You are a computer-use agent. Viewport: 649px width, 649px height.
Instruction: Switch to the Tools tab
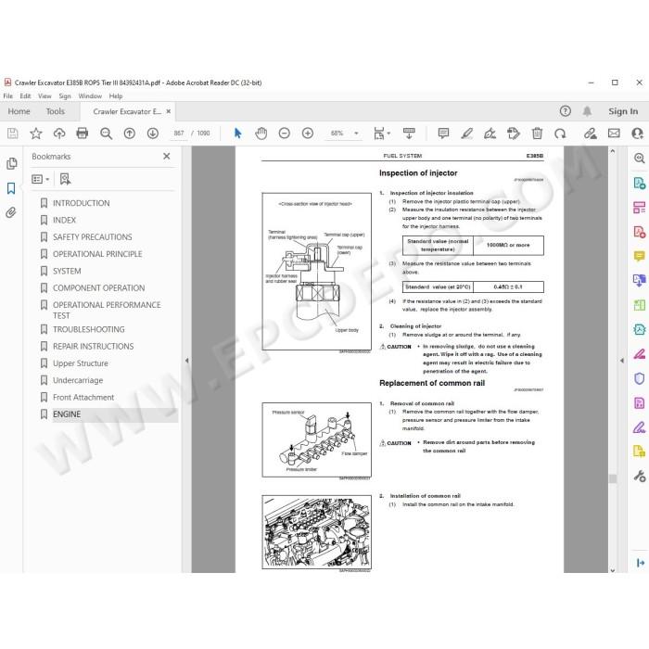tap(56, 111)
